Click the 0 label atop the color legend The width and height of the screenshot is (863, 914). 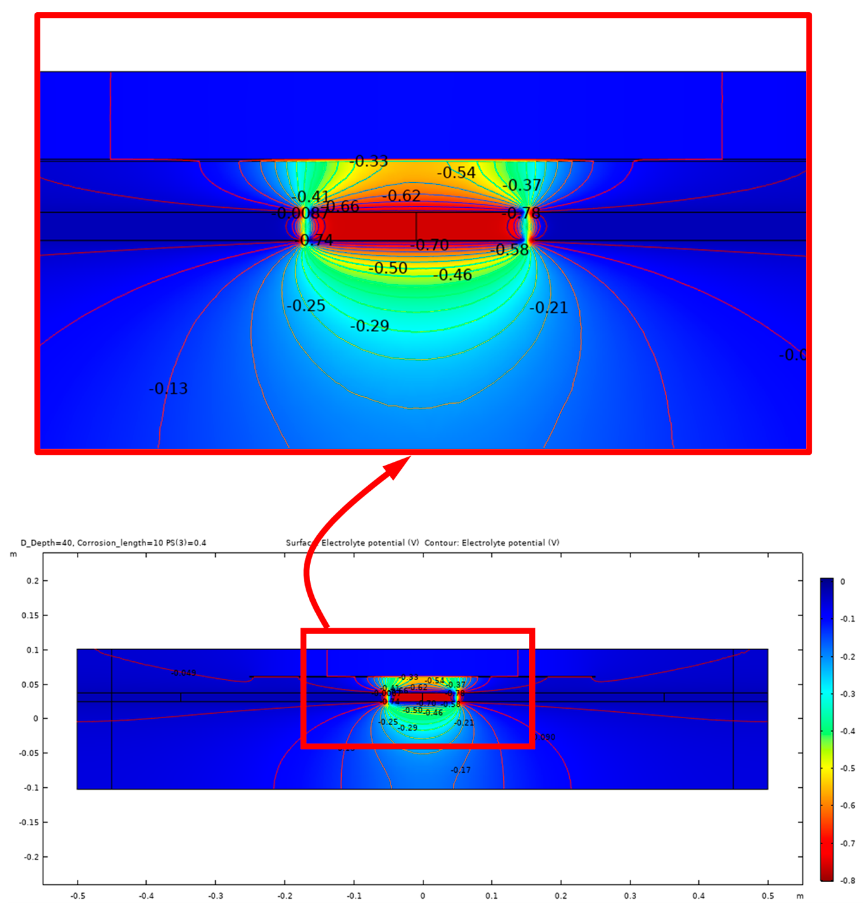tap(842, 582)
